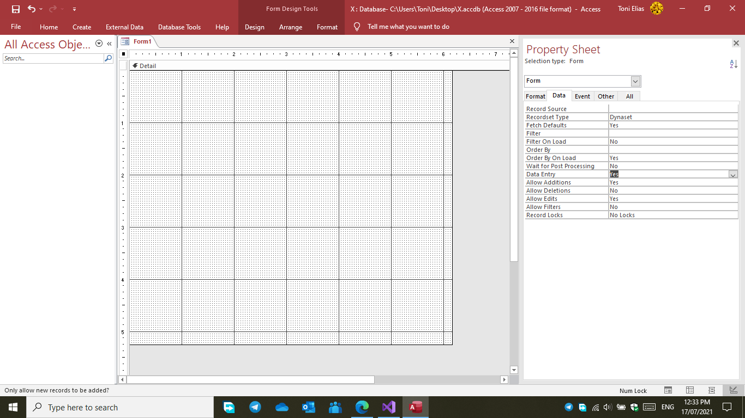Click the Allow Edits value field

pos(673,199)
